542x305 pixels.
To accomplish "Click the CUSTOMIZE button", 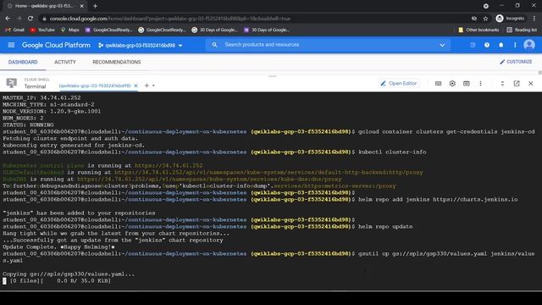I will pyautogui.click(x=516, y=62).
